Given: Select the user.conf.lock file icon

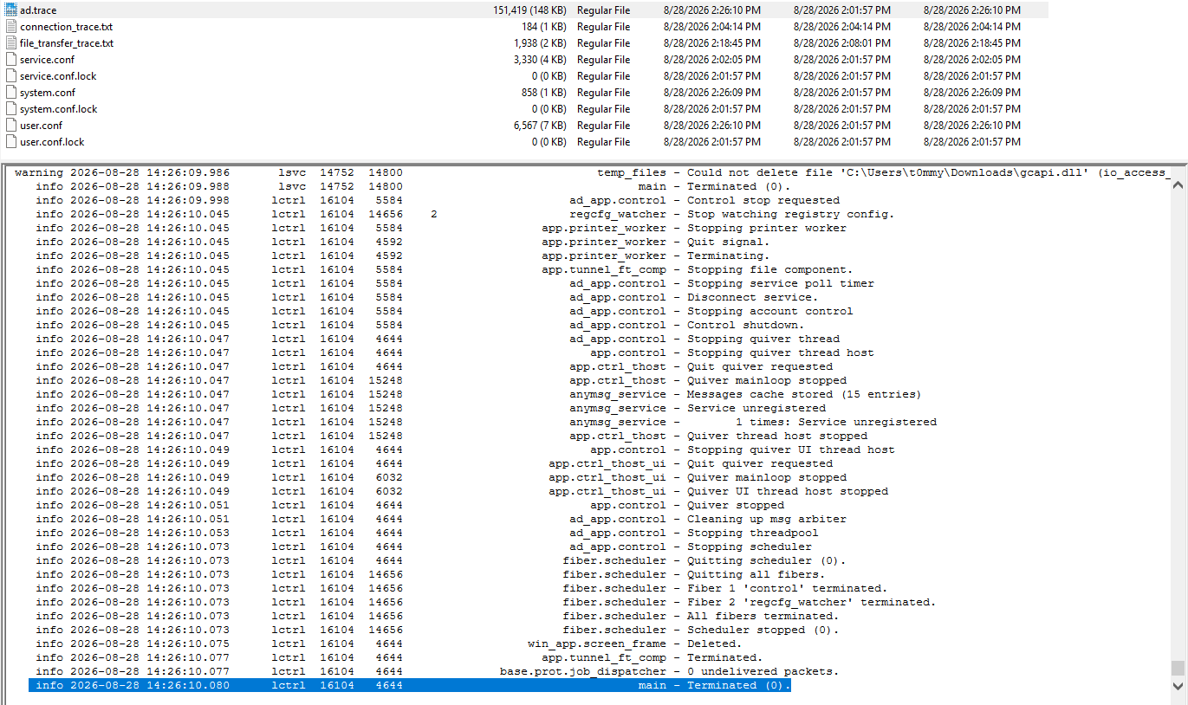Looking at the screenshot, I should pos(11,142).
